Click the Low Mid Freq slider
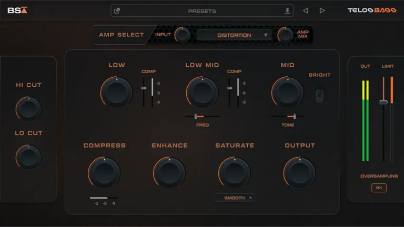The height and width of the screenshot is (227, 404). [x=202, y=116]
